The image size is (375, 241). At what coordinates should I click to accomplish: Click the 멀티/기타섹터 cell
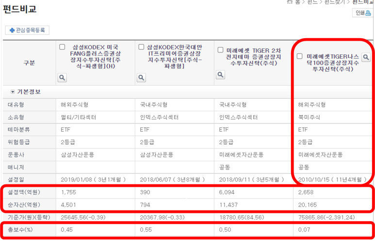tap(79, 117)
